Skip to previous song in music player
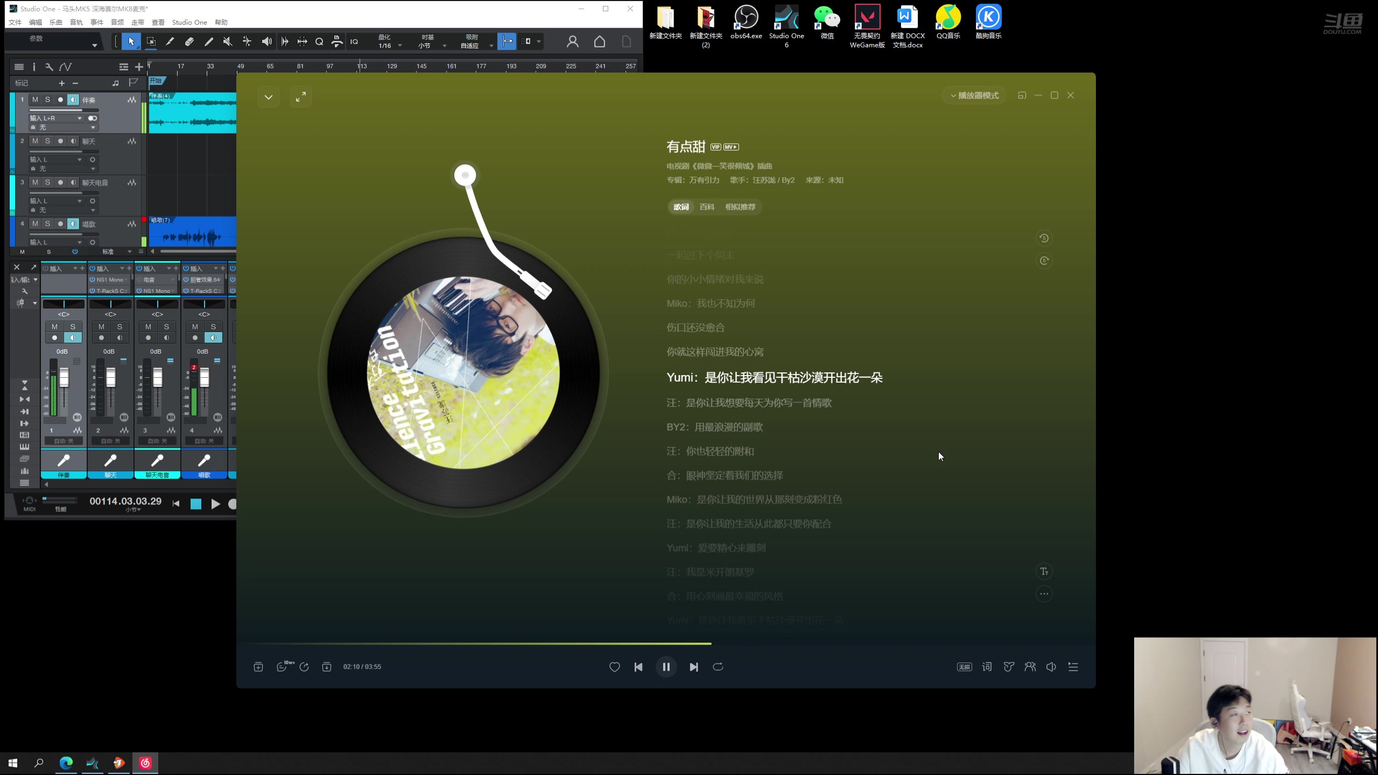 638,667
